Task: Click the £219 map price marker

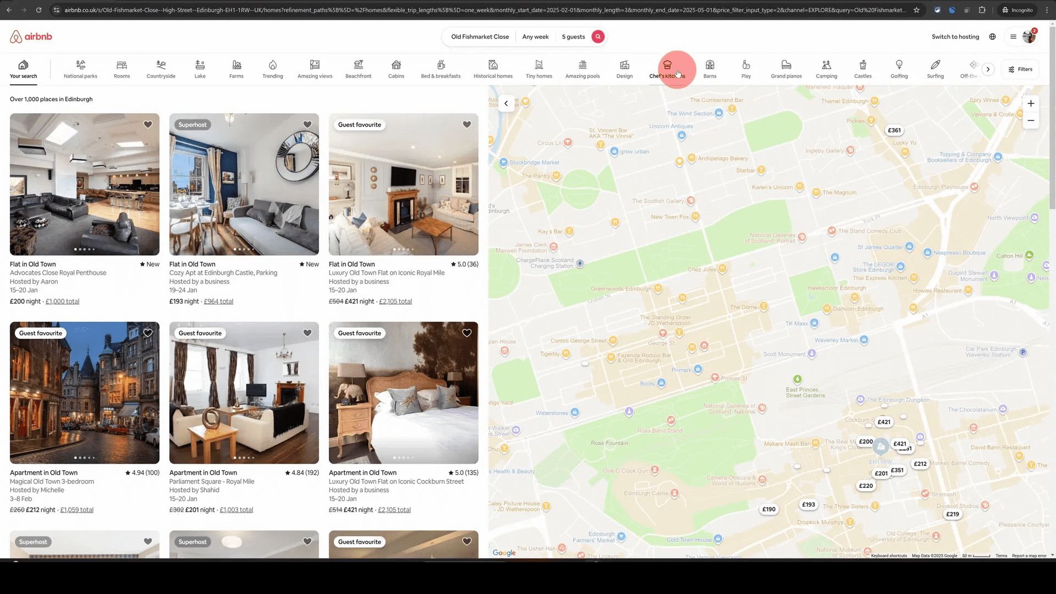Action: tap(953, 514)
